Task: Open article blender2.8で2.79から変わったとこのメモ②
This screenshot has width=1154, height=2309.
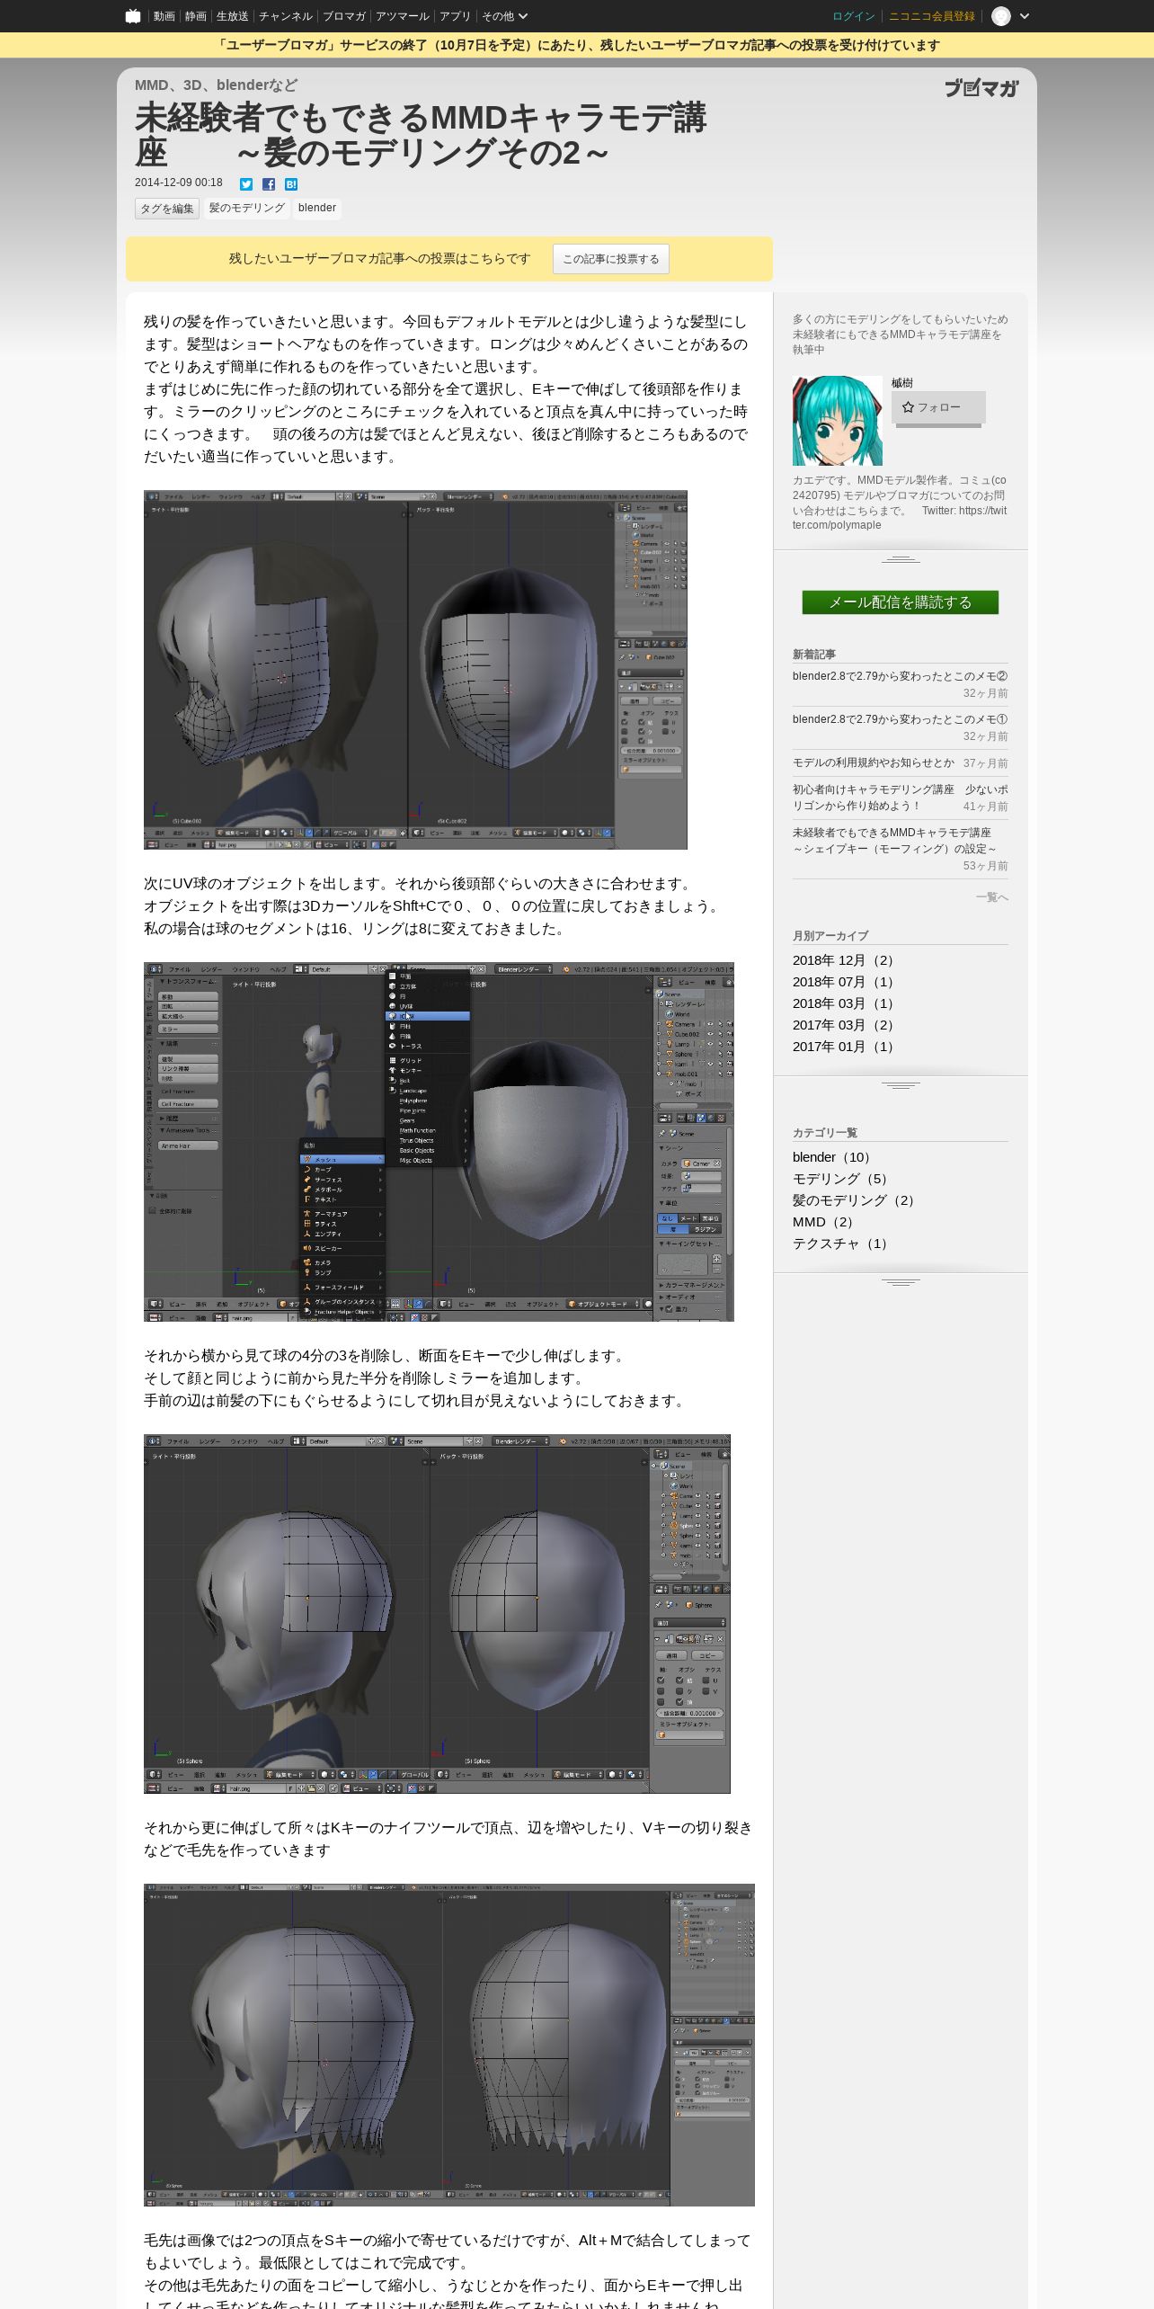Action: tap(900, 676)
